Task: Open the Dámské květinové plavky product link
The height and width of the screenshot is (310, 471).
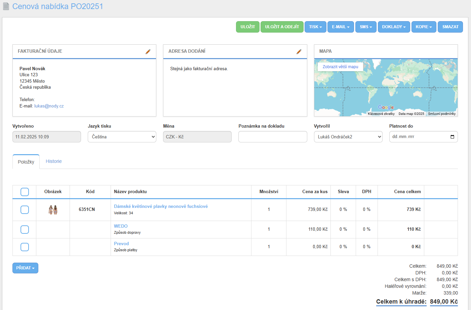Action: (x=161, y=206)
